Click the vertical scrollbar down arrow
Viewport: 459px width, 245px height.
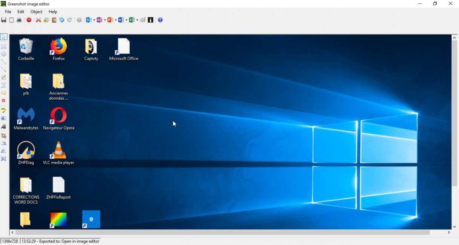[454, 227]
